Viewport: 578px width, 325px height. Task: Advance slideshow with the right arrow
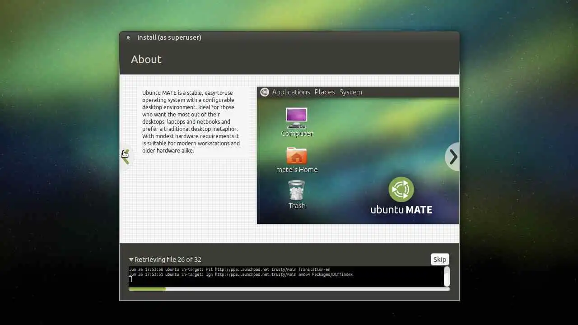(453, 157)
